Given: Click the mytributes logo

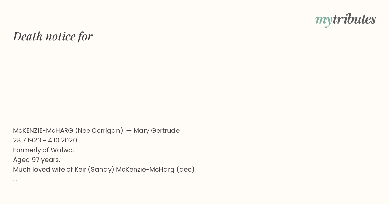Looking at the screenshot, I should 346,19.
